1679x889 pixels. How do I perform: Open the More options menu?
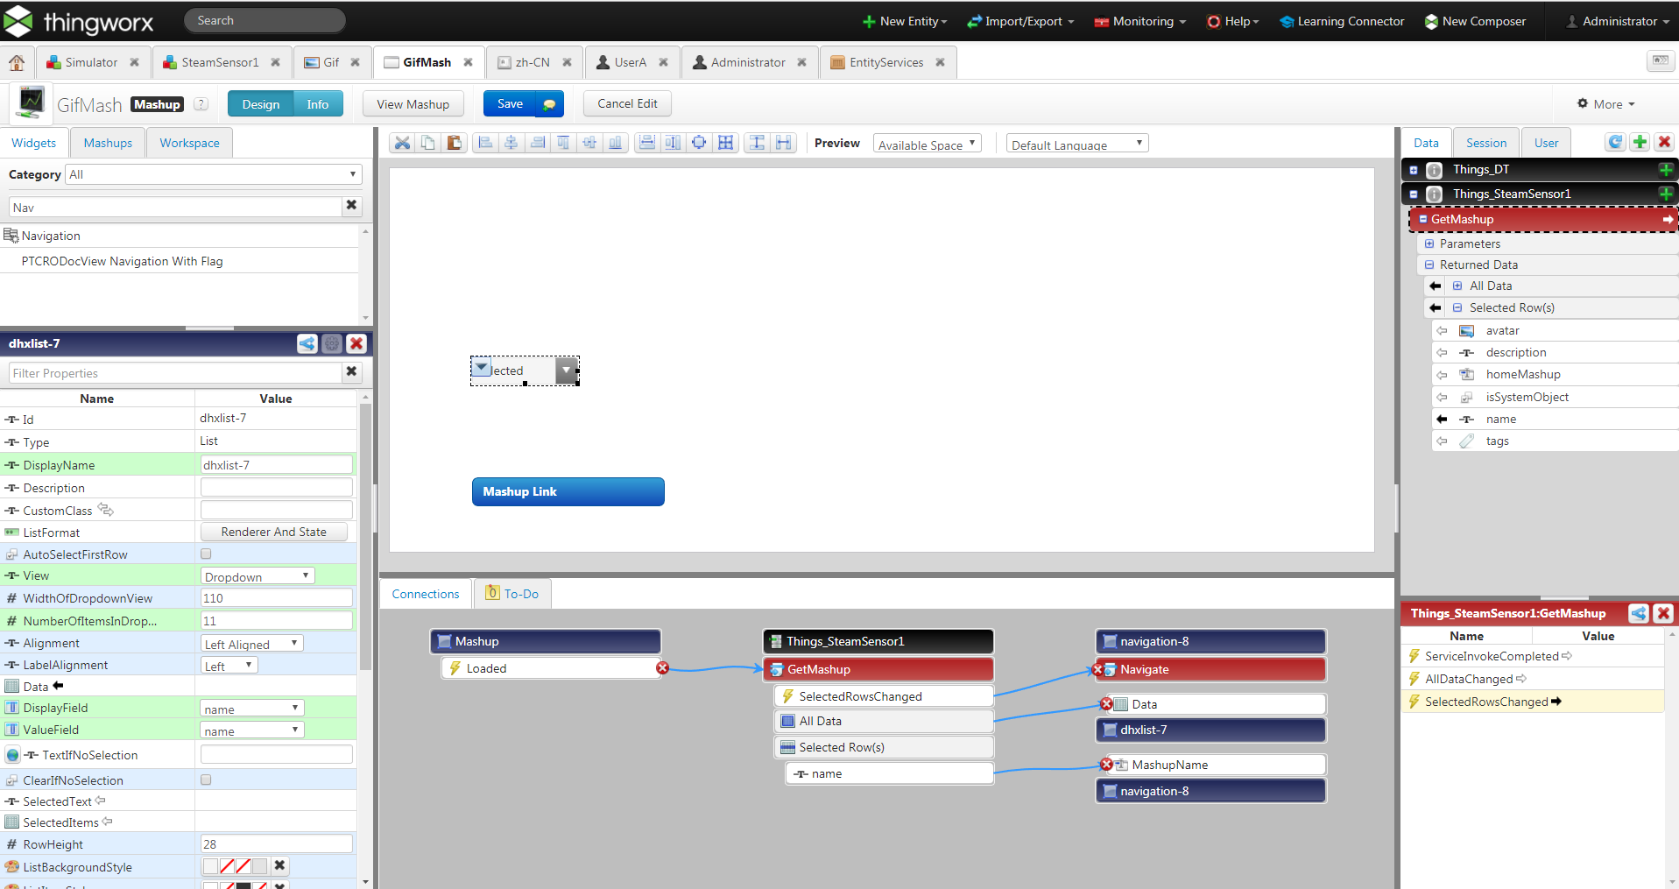pos(1606,103)
